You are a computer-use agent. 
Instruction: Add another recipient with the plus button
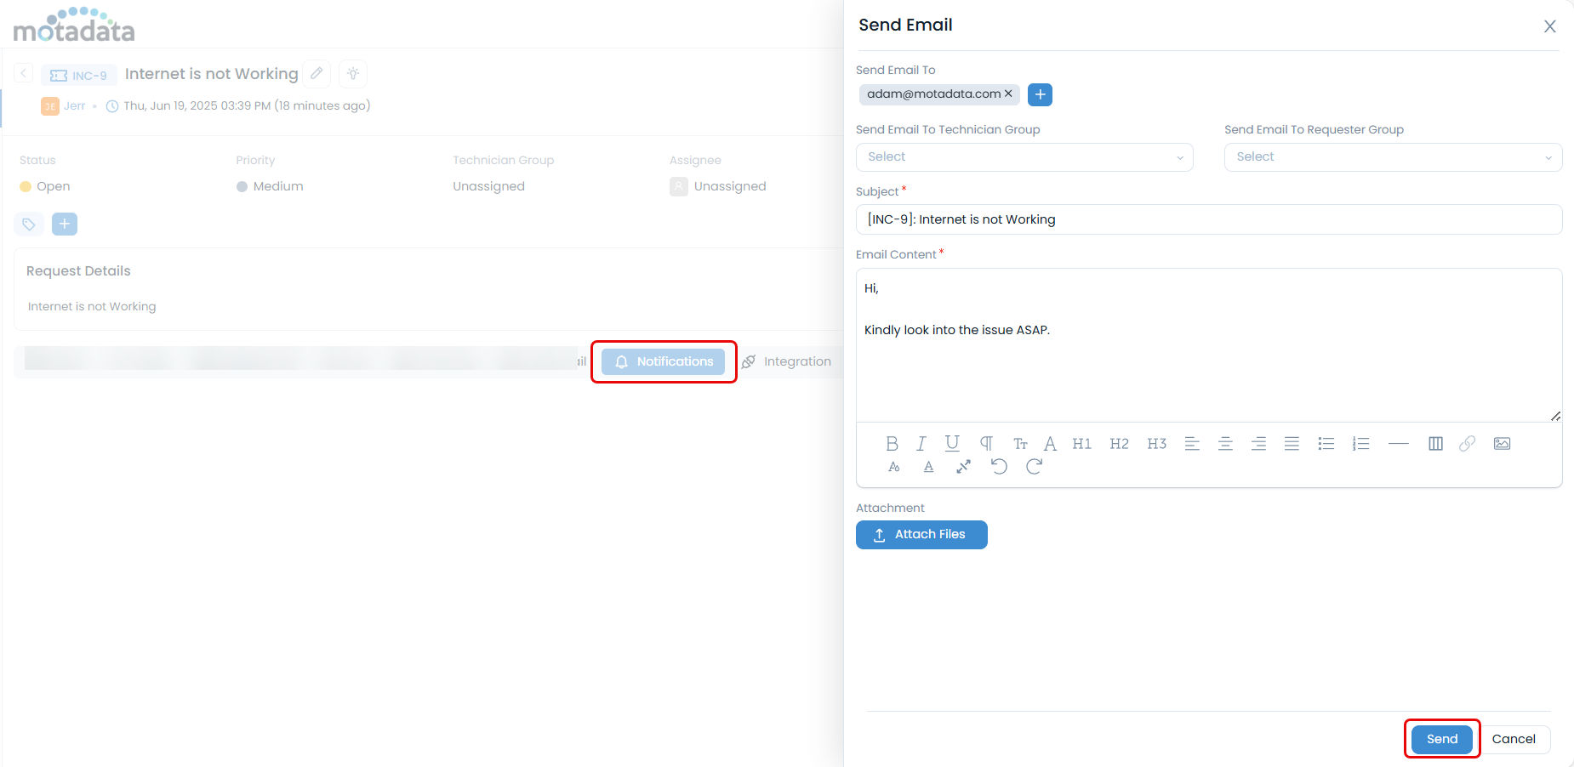(1040, 94)
